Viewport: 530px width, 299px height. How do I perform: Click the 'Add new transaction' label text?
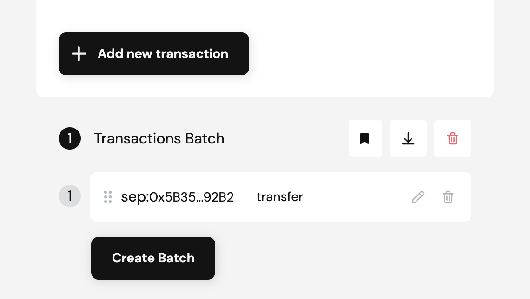tap(163, 54)
